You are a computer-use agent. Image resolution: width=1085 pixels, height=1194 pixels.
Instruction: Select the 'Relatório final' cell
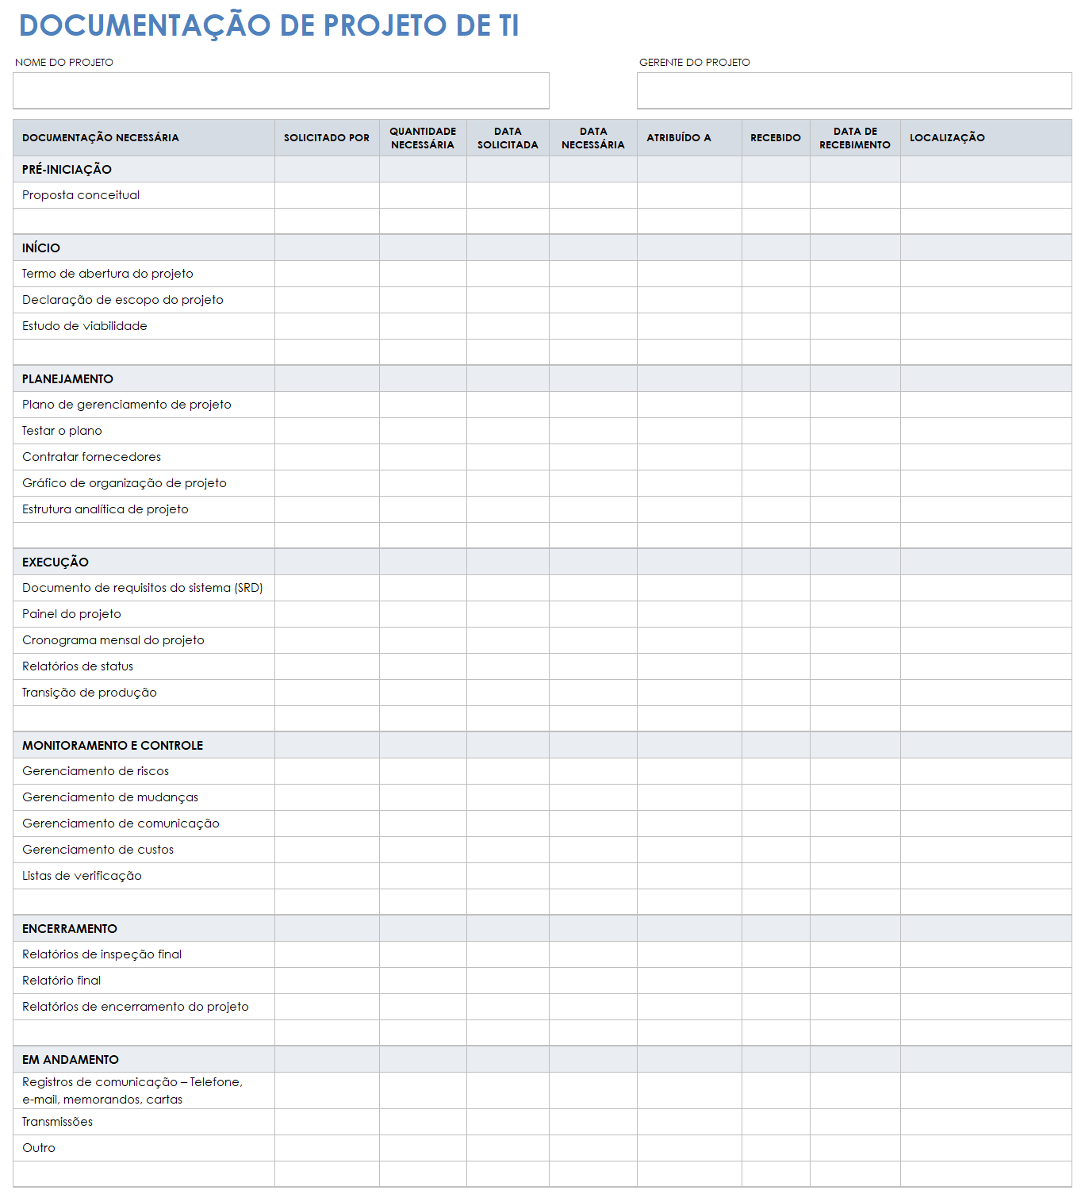(x=144, y=981)
